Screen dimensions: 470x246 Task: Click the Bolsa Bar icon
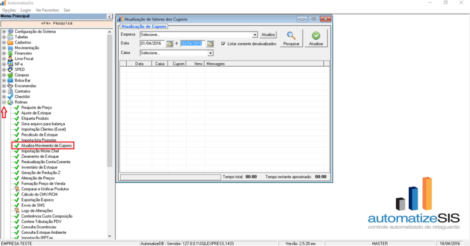(11, 80)
